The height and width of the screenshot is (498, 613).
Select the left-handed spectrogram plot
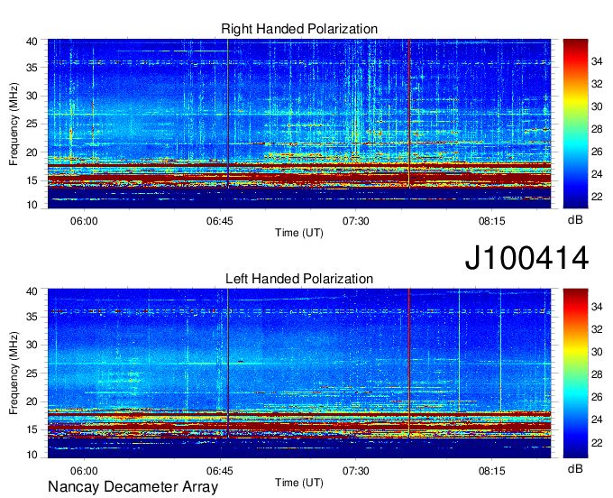(x=299, y=373)
